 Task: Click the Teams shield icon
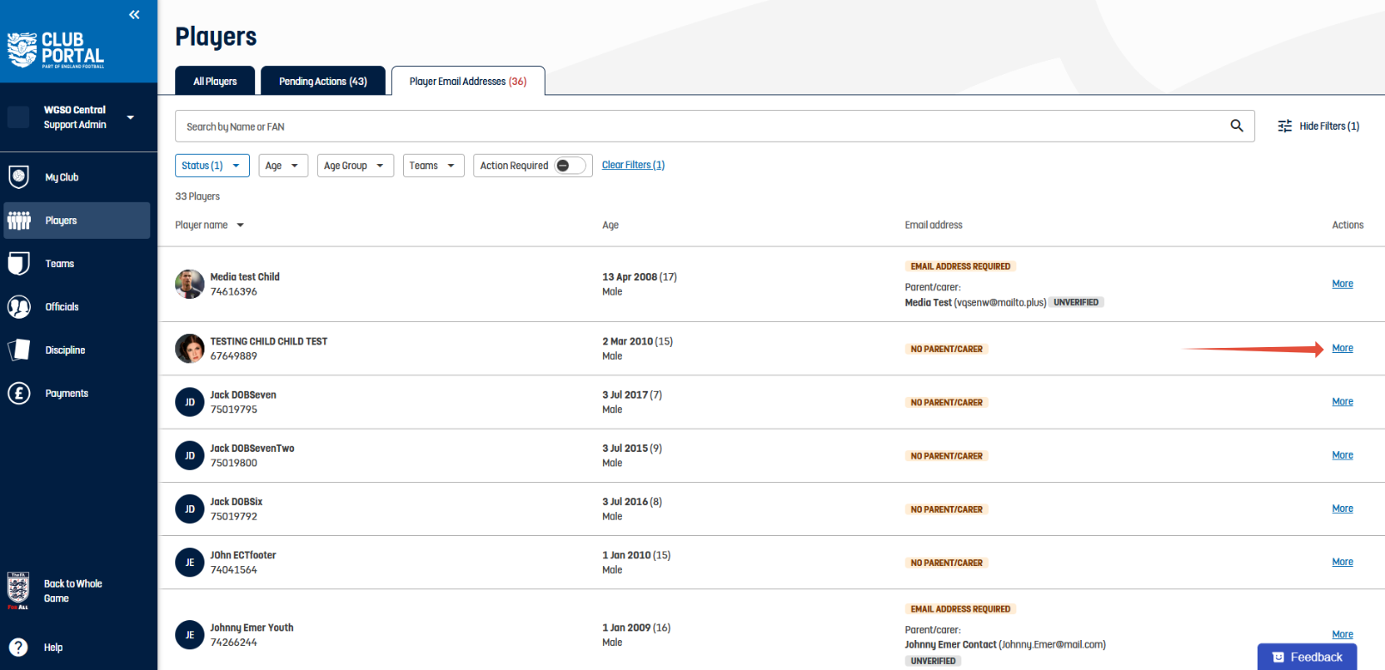point(19,264)
